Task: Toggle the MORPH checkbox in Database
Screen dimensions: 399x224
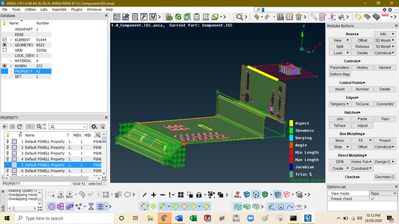Action: (4, 66)
